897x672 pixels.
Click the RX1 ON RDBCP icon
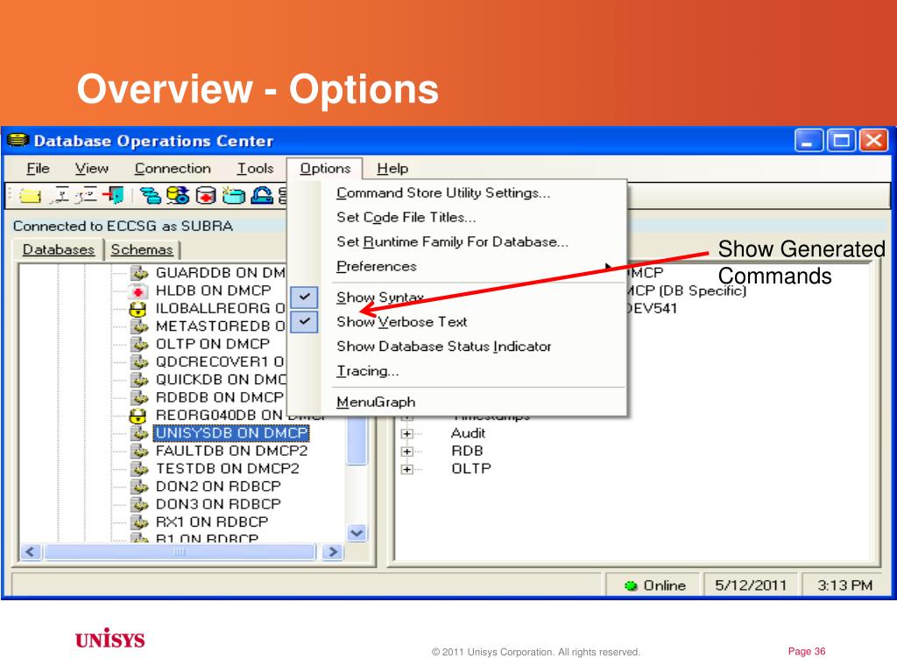pos(138,522)
